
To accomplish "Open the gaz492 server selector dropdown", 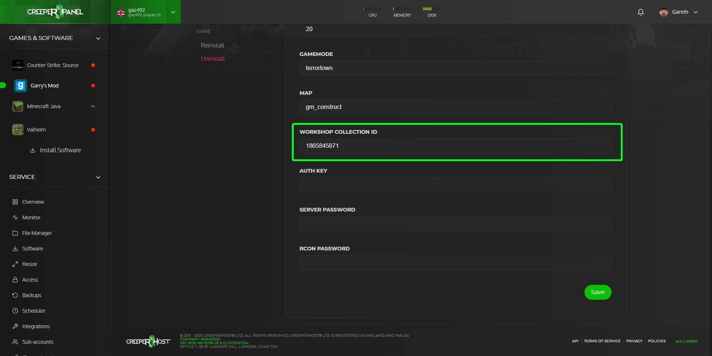I will [x=146, y=12].
